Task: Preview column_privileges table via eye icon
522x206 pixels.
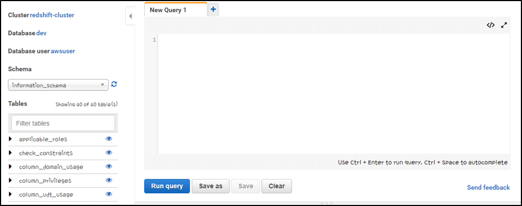Action: point(109,181)
